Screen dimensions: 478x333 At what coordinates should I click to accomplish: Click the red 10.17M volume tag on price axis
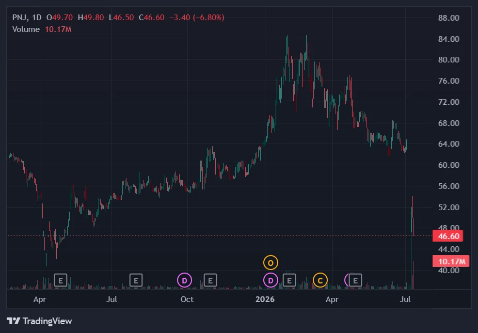point(451,261)
